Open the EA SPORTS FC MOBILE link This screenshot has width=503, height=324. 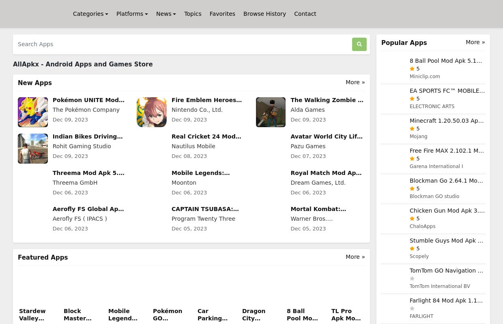(x=447, y=91)
